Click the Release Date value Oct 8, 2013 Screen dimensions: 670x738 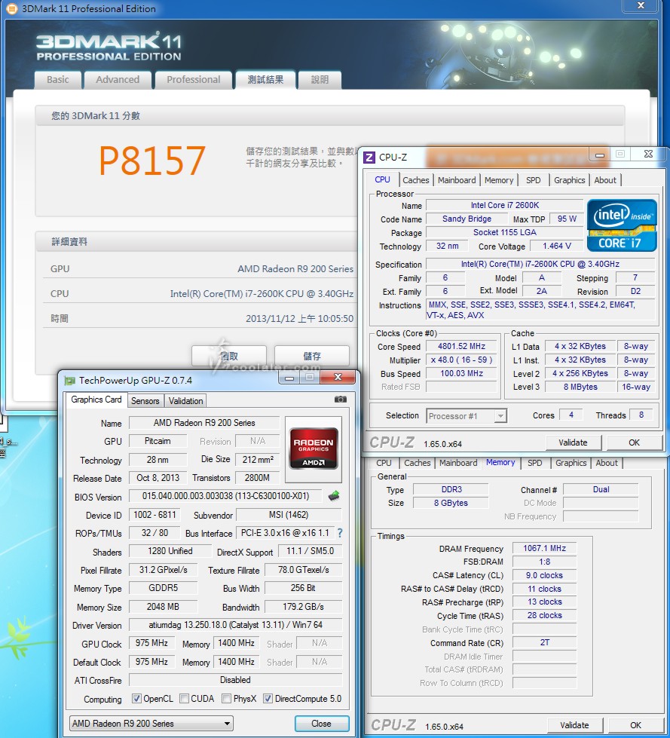click(x=158, y=478)
